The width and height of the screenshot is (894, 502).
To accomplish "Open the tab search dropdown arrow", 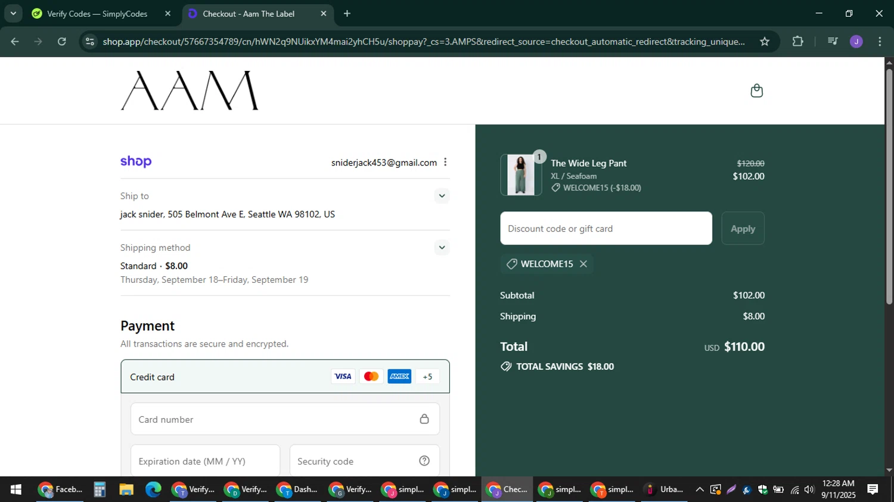I will (13, 13).
